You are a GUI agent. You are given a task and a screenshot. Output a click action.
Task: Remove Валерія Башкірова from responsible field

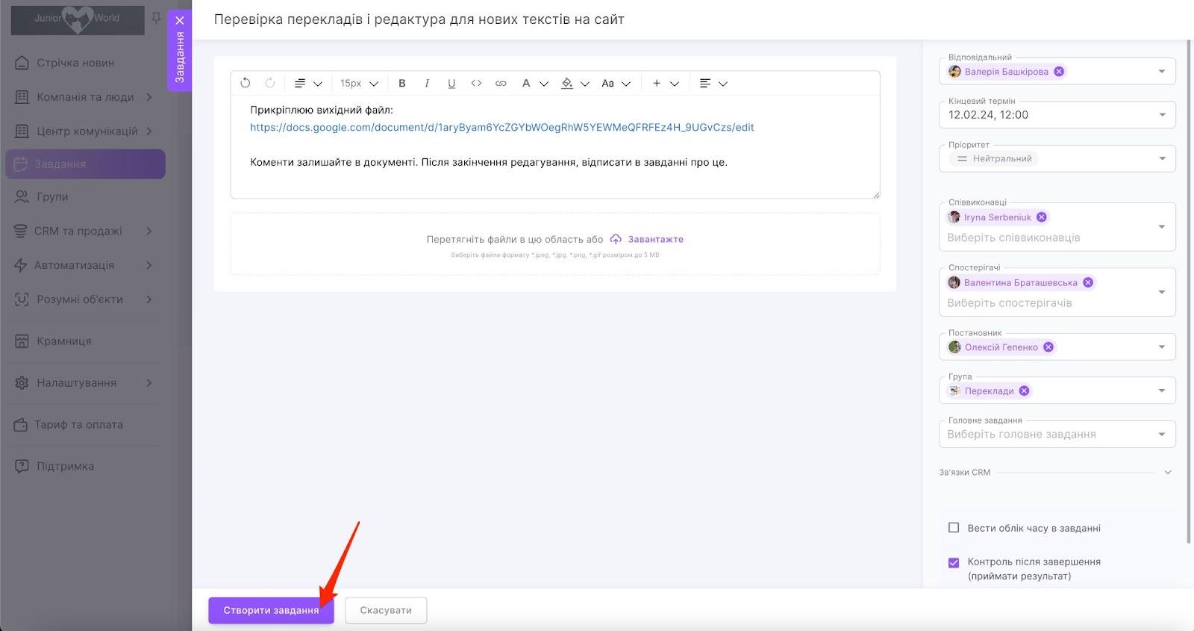click(x=1059, y=72)
